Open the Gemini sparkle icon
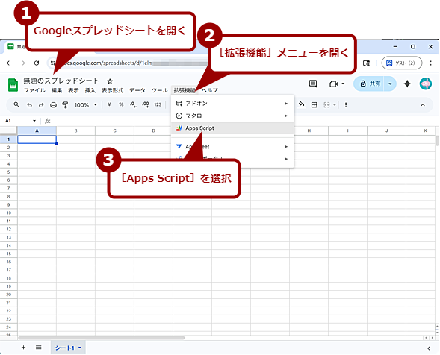 tap(407, 84)
